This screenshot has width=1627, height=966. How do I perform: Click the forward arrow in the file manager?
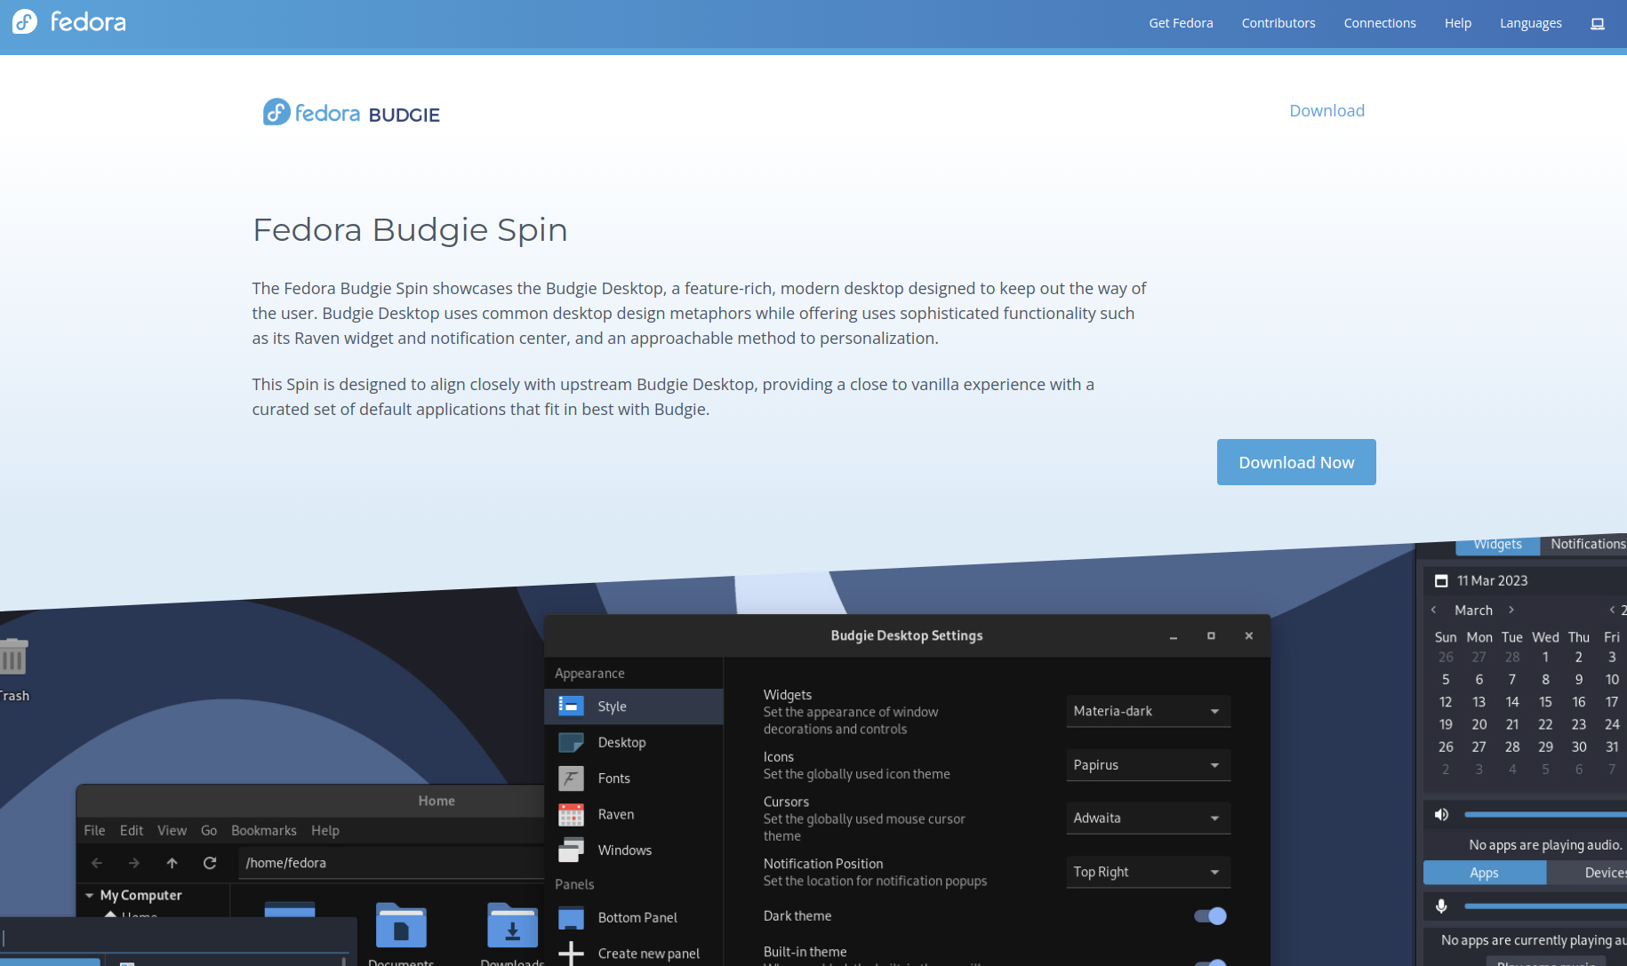[x=134, y=863]
